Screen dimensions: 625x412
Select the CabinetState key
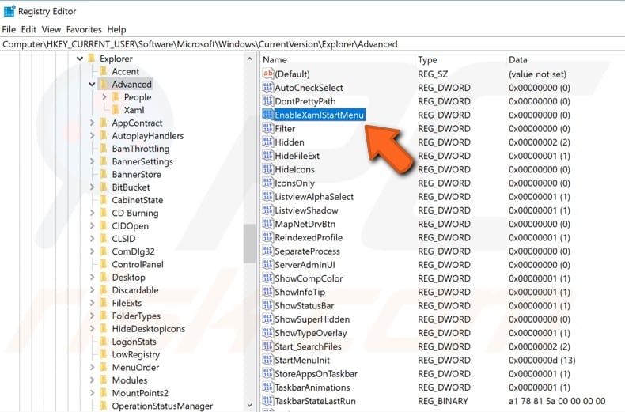(138, 200)
